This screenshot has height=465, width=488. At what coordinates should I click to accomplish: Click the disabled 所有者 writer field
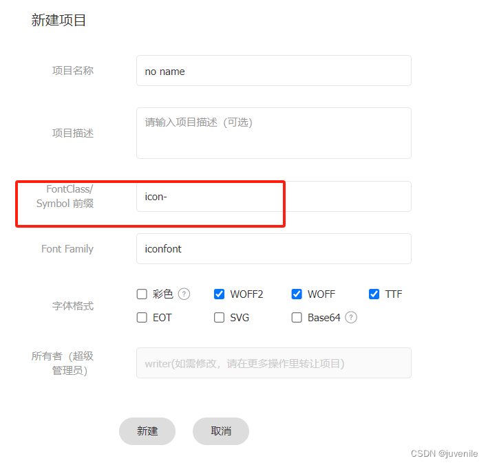coord(274,363)
